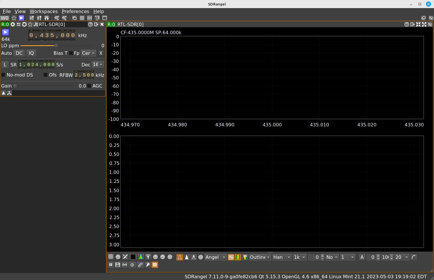
Task: Open feature presets with wrench-star icon
Action: [x=64, y=18]
